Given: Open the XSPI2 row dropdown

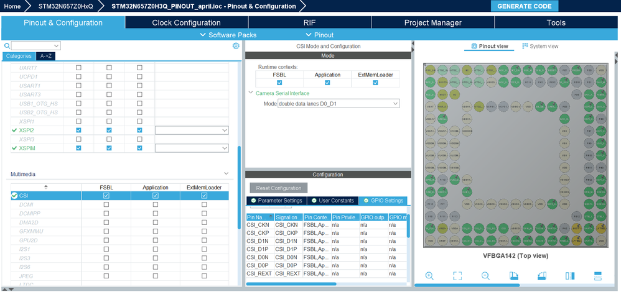Looking at the screenshot, I should 225,130.
